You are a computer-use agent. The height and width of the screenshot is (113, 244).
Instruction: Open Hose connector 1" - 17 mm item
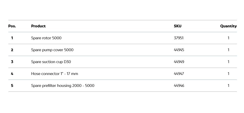tap(55, 74)
